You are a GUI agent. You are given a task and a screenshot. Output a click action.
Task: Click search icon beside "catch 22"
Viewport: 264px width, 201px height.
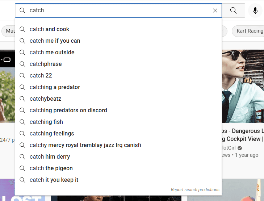(22, 76)
